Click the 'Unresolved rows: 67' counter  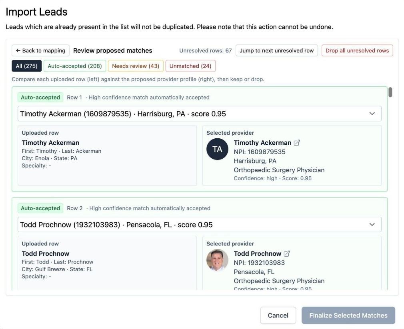205,50
